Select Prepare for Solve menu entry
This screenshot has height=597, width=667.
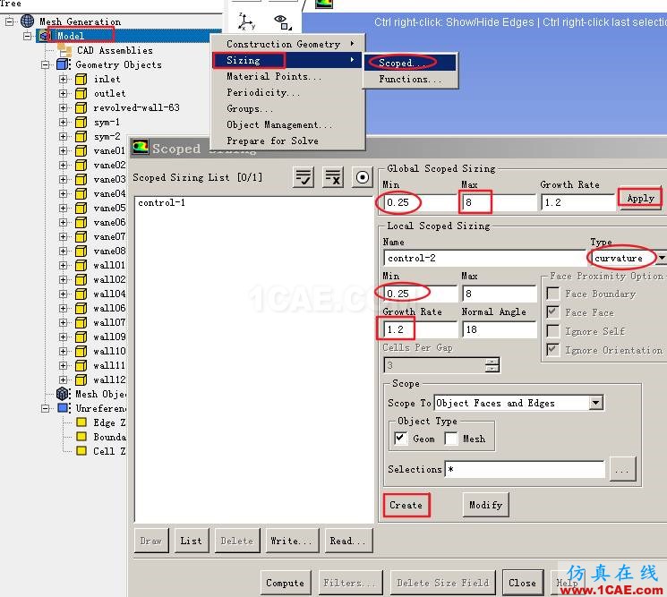tap(288, 141)
